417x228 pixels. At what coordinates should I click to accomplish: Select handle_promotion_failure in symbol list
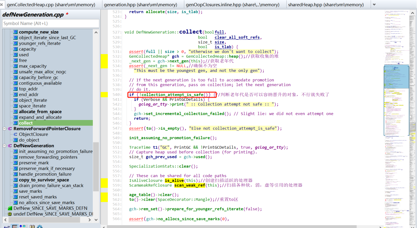(x=45, y=174)
